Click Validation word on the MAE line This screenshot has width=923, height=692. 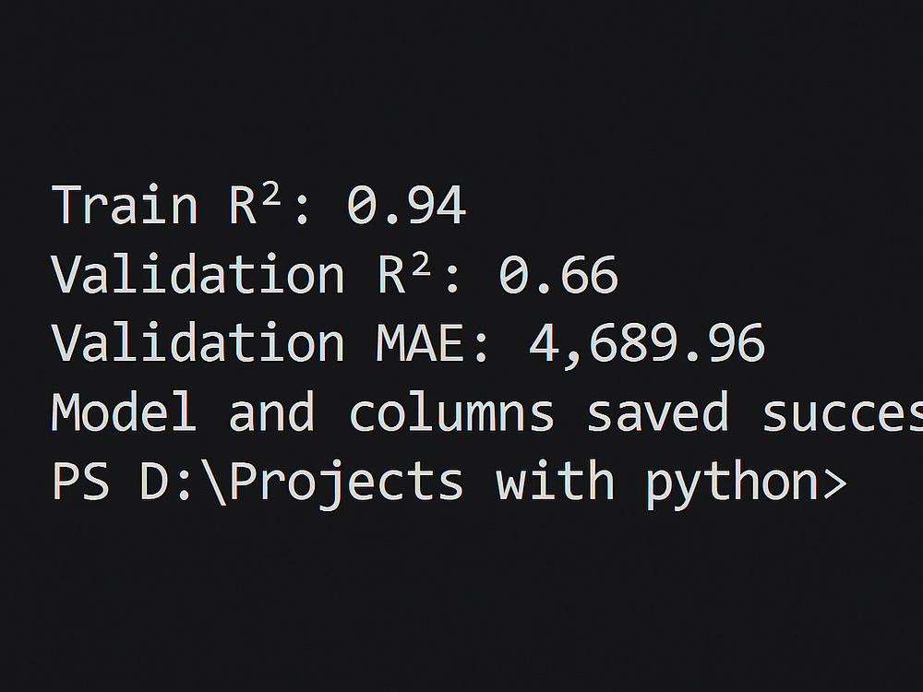(x=198, y=342)
